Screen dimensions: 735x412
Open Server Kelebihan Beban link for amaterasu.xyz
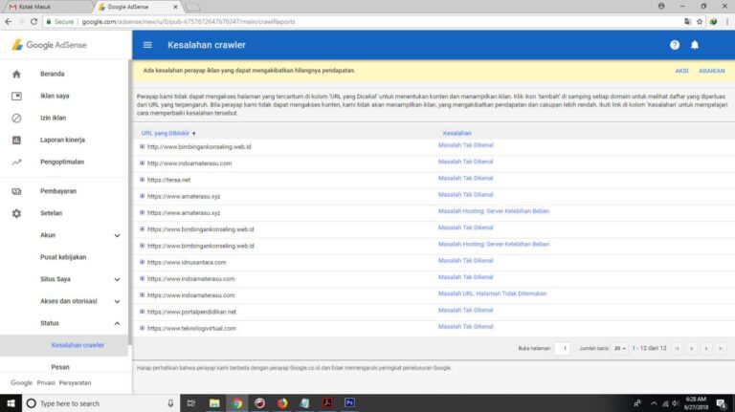[x=494, y=211]
